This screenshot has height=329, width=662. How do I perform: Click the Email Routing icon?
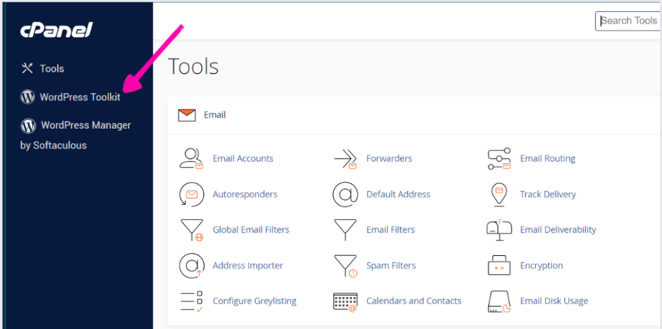coord(499,159)
